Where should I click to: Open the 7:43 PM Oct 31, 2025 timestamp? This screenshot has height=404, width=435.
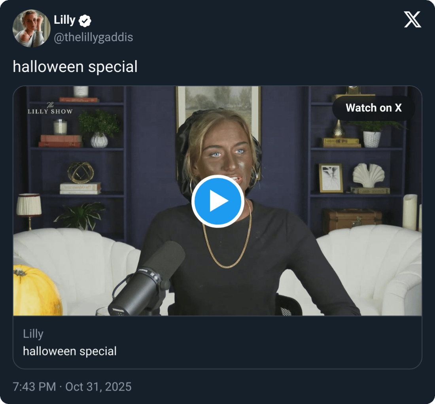point(72,386)
